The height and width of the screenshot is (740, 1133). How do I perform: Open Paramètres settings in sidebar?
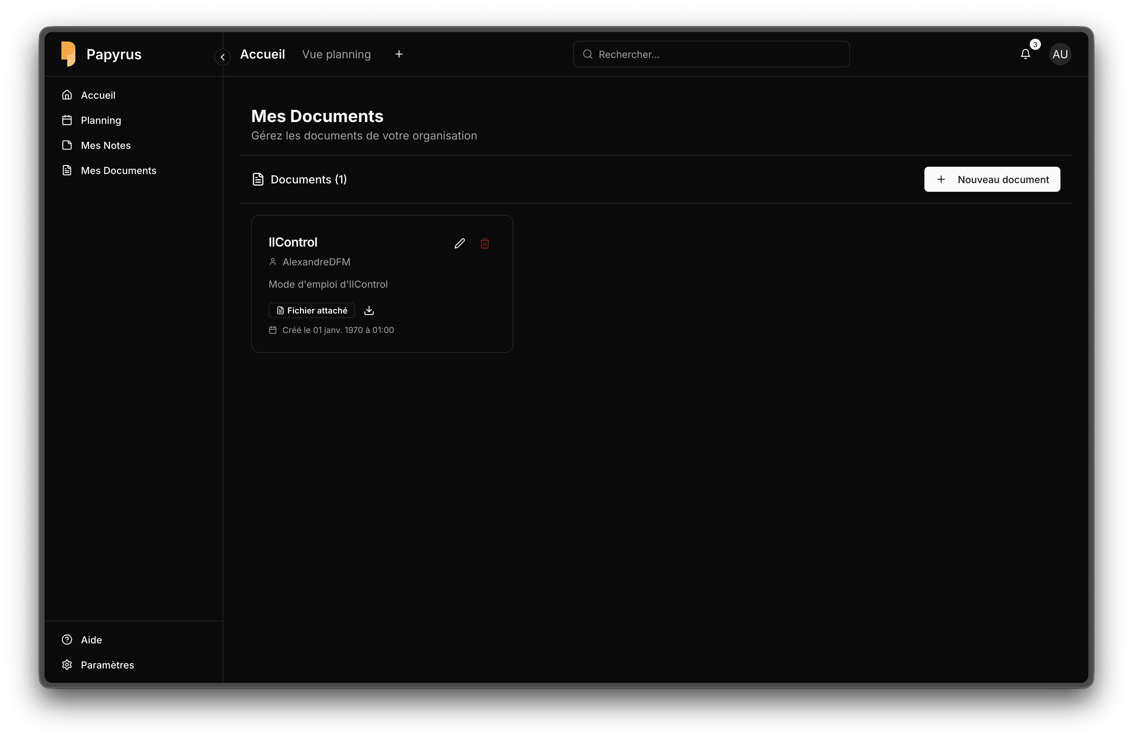[x=107, y=665]
